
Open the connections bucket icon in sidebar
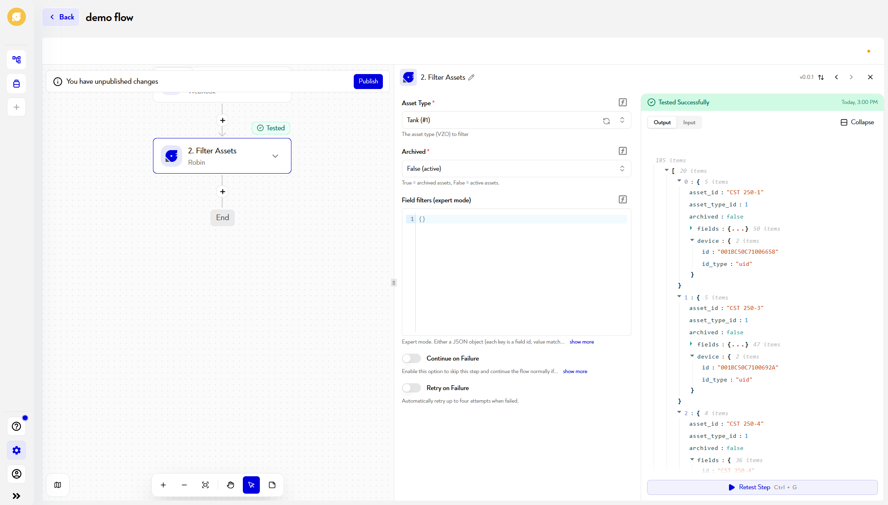[x=17, y=84]
